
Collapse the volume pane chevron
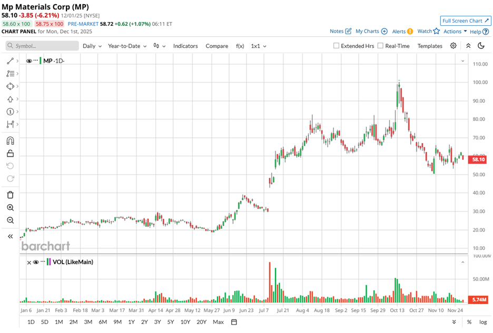(x=463, y=263)
